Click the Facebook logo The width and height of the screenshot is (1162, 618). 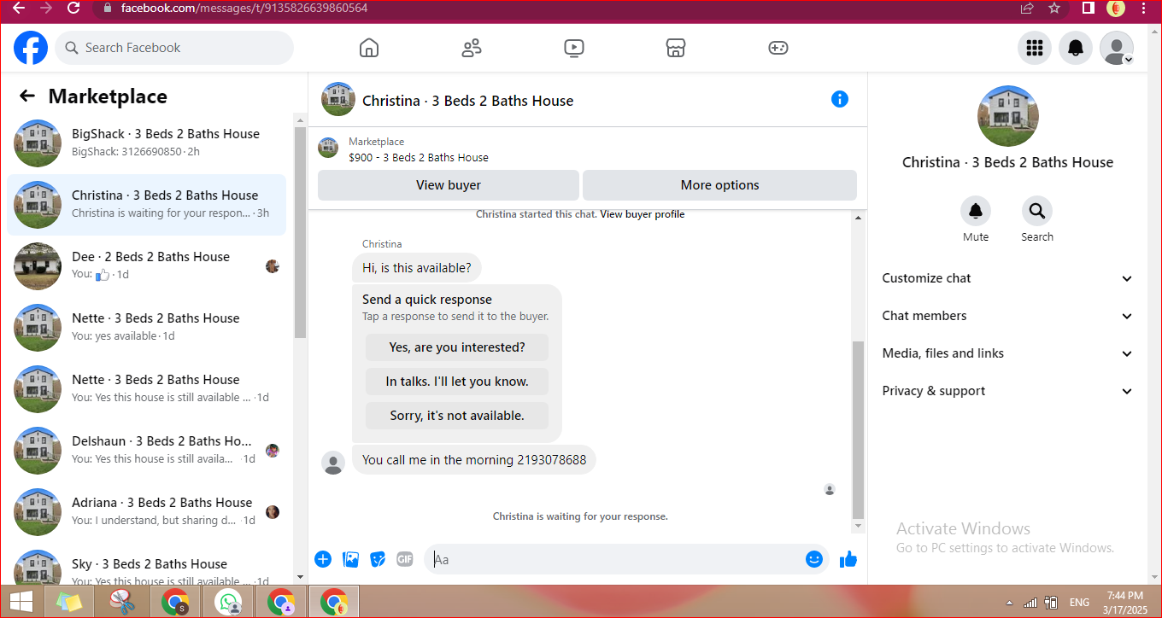(31, 48)
